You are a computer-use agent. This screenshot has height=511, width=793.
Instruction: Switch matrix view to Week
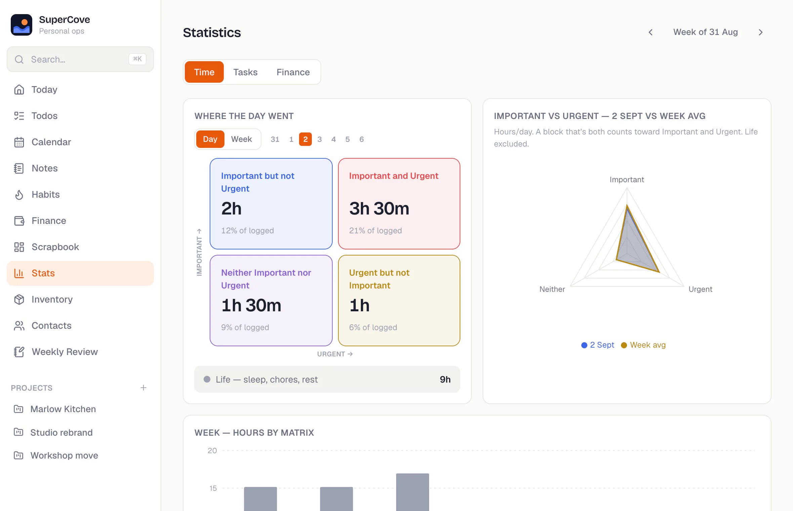(x=242, y=139)
